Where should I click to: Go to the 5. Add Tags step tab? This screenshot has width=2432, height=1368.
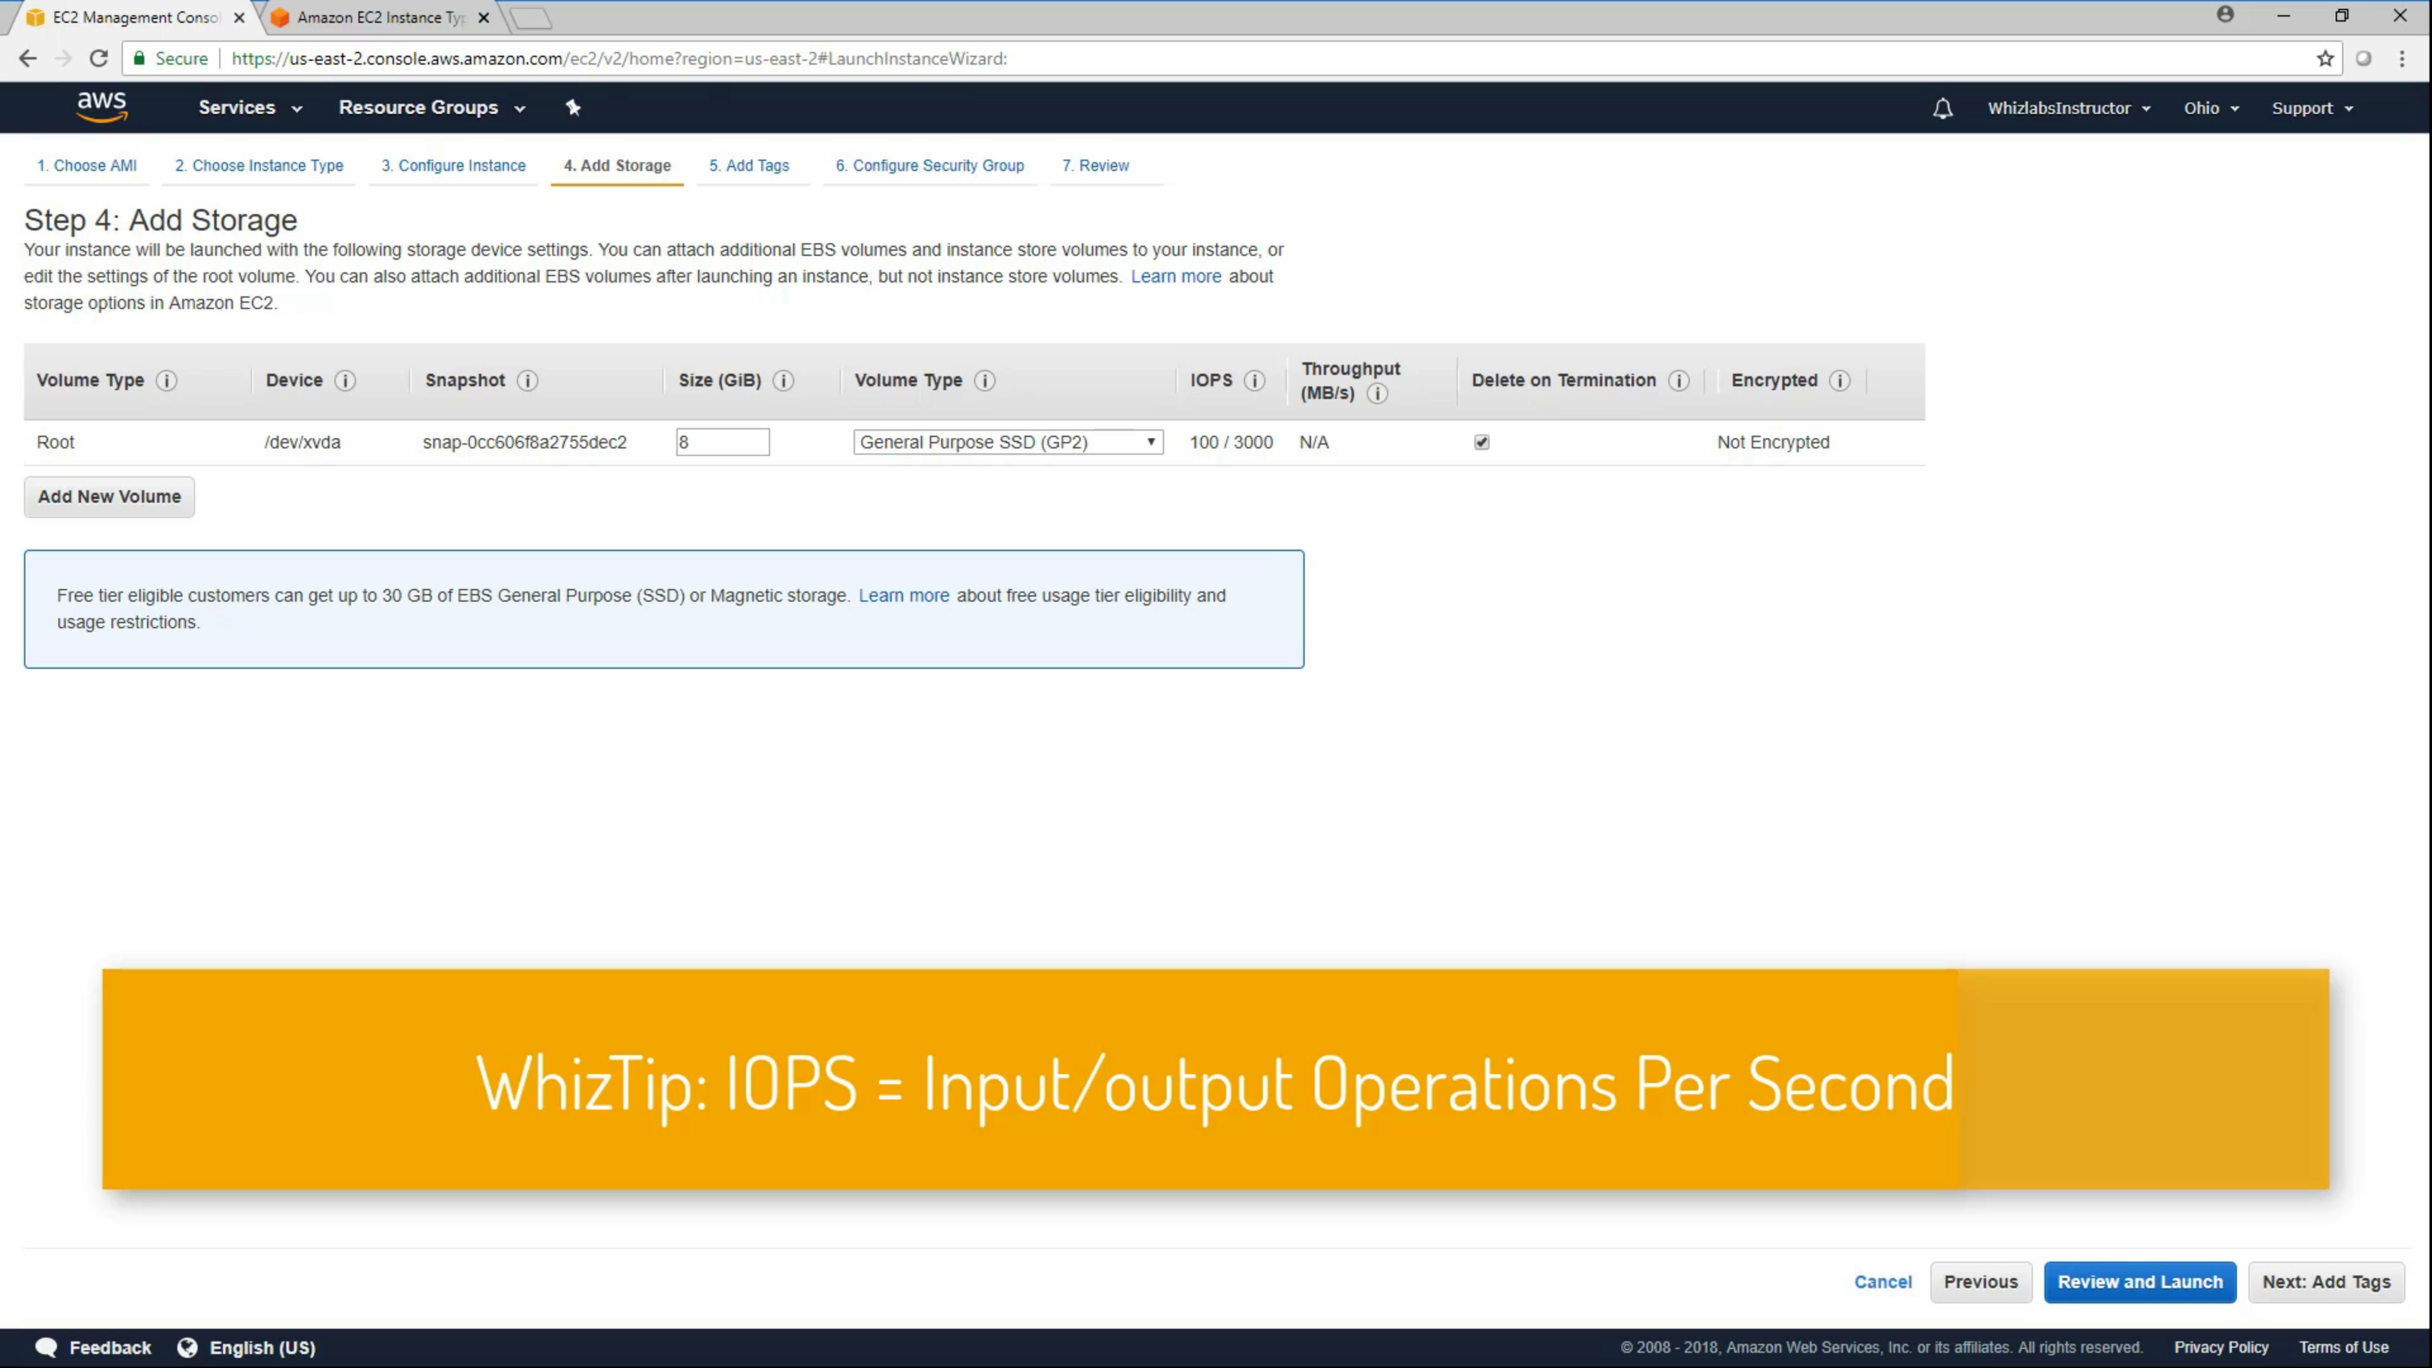pyautogui.click(x=749, y=165)
